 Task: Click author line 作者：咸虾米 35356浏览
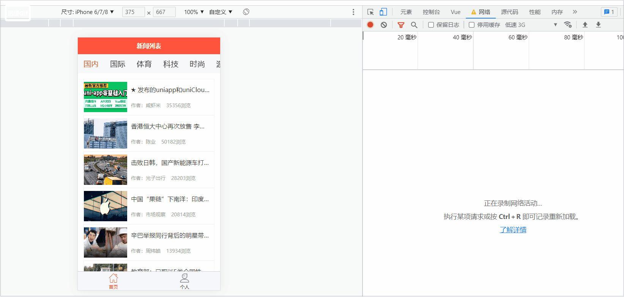[x=161, y=105]
